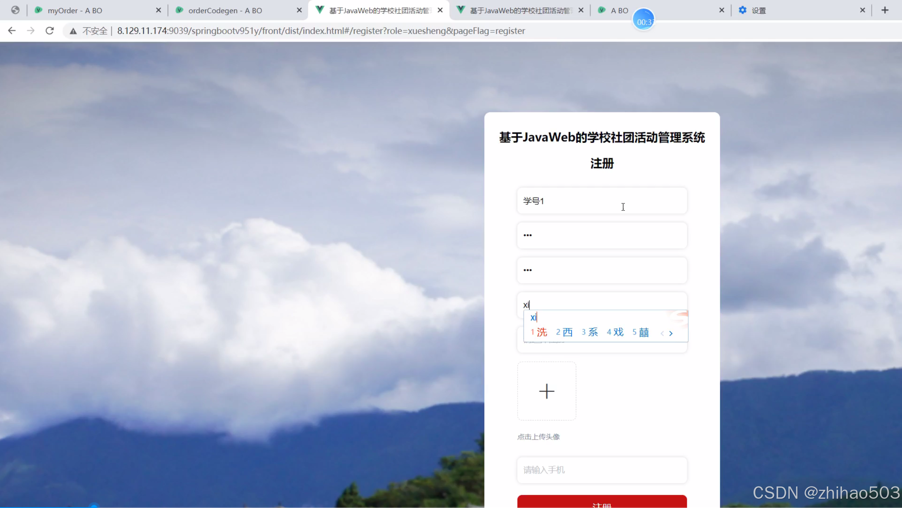This screenshot has width=902, height=508.
Task: Select candidate 洗 in the pinyin popup
Action: click(x=541, y=332)
